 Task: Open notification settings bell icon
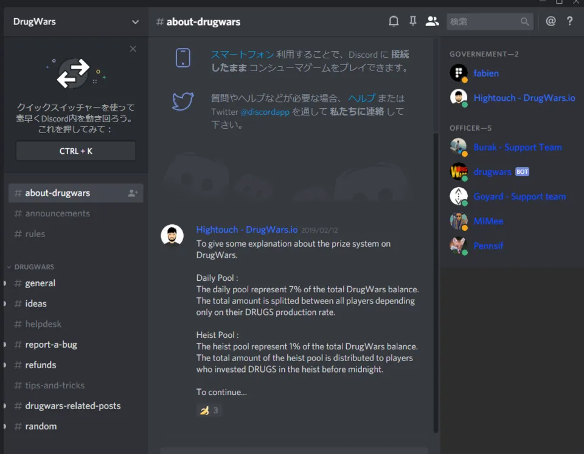click(394, 21)
